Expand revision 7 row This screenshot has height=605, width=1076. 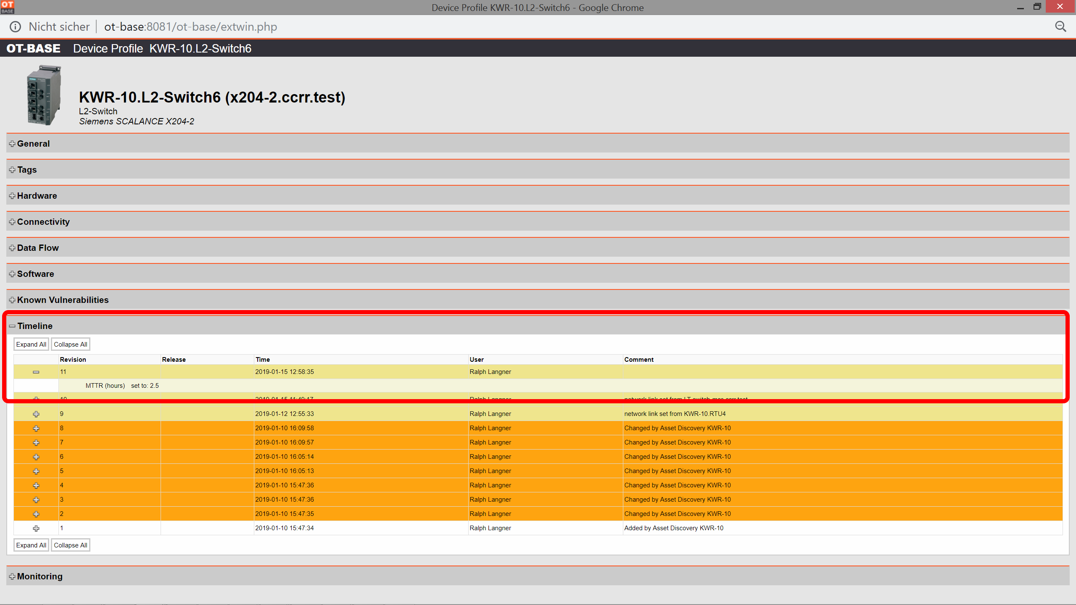36,442
